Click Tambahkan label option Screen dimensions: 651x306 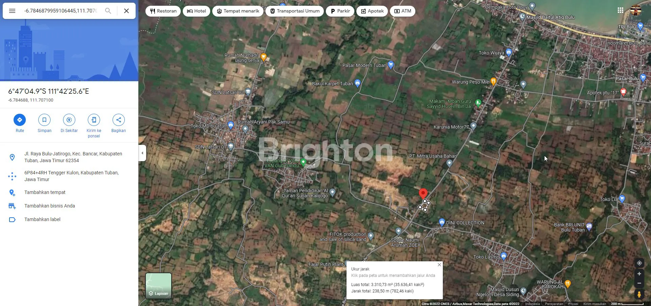tap(42, 219)
